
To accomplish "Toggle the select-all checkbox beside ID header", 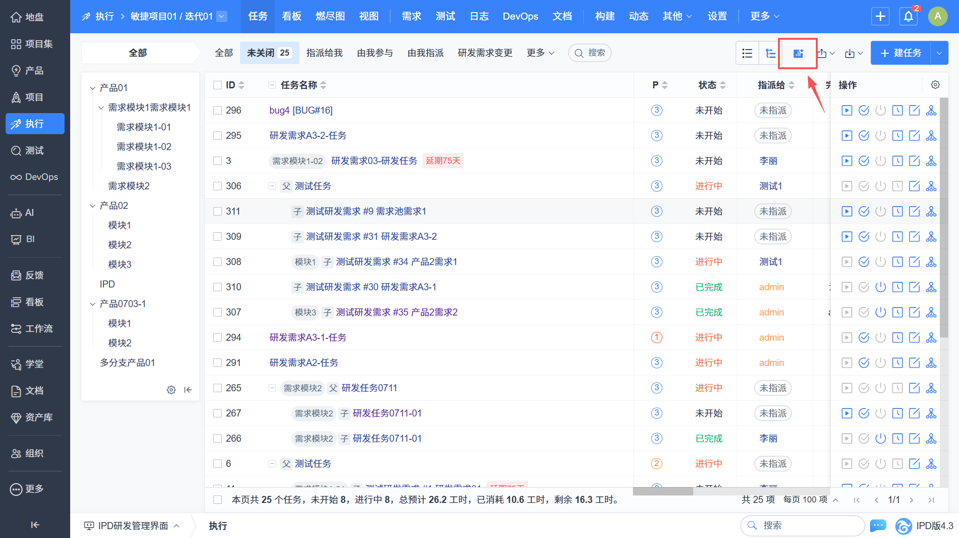I will [x=218, y=85].
